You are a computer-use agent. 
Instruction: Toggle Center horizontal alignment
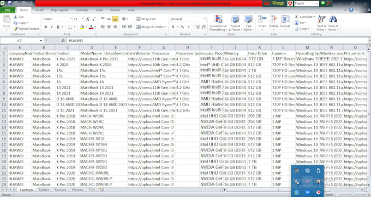109,27
